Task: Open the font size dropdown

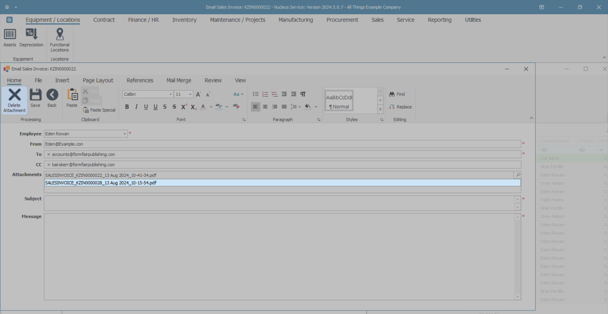Action: [x=190, y=94]
